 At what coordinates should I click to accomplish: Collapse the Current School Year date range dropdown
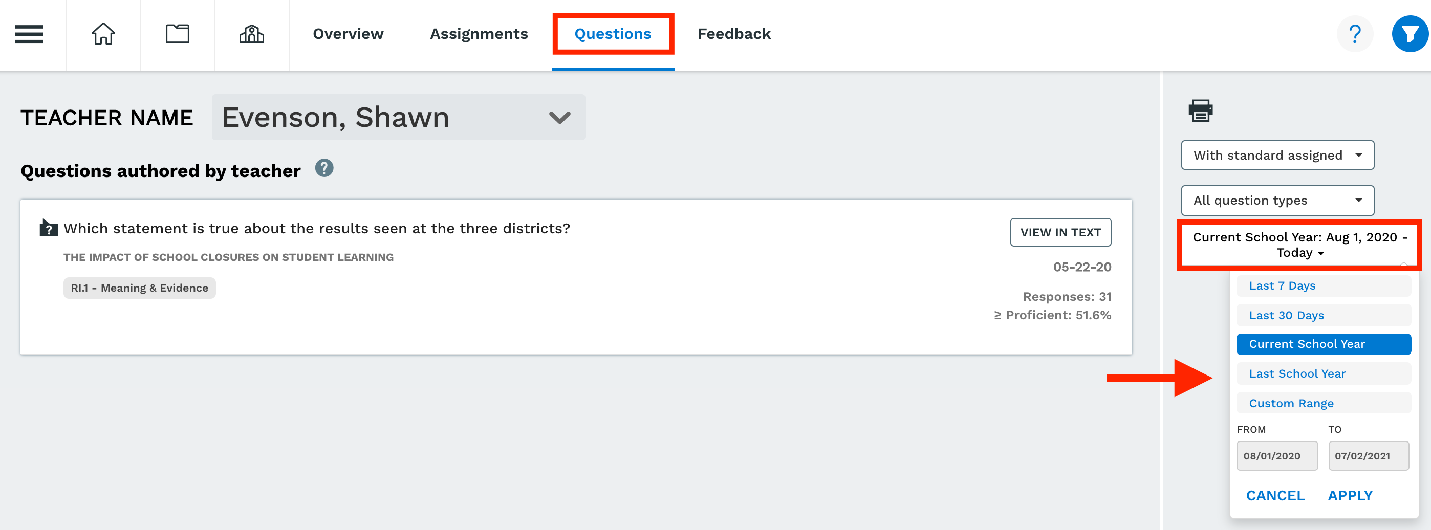click(1299, 245)
